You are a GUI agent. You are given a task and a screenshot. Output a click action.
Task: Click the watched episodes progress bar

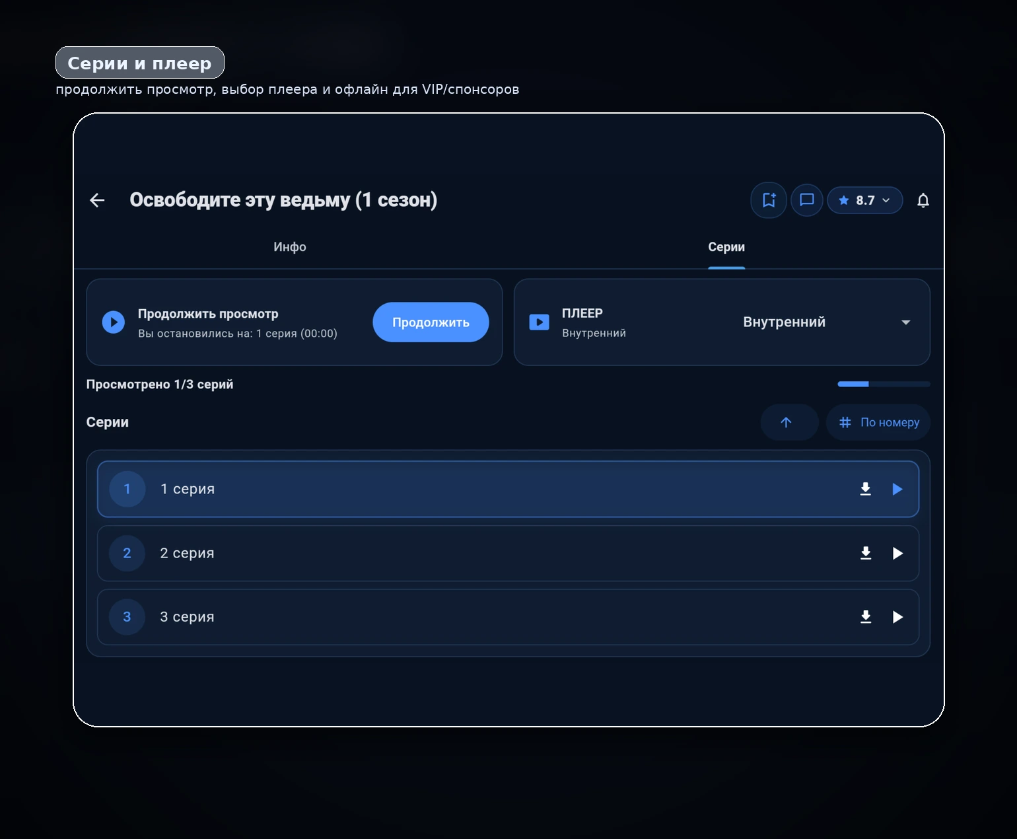884,384
